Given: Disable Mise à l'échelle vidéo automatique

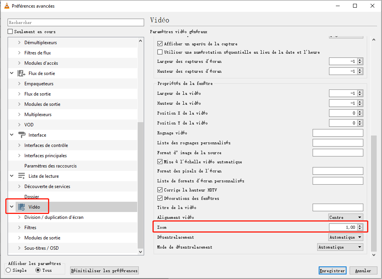Looking at the screenshot, I should coord(160,161).
